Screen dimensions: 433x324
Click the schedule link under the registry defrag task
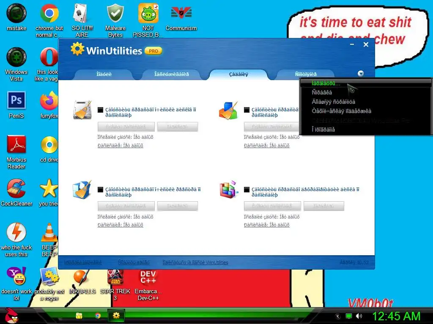pyautogui.click(x=267, y=225)
